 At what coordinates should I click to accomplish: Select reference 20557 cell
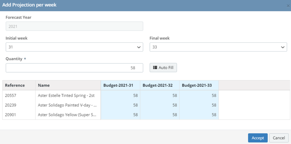pyautogui.click(x=19, y=95)
